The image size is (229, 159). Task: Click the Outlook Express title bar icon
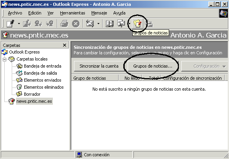tap(5, 4)
